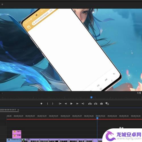This screenshot has width=142, height=142.
Task: Select the pink logo clip on upper track
Action: (17, 132)
